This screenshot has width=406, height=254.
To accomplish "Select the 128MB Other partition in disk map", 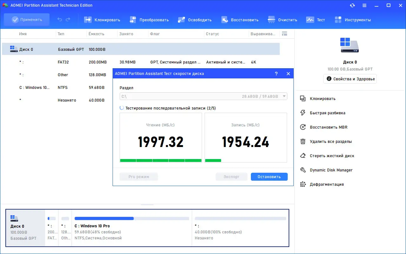I will (65, 228).
